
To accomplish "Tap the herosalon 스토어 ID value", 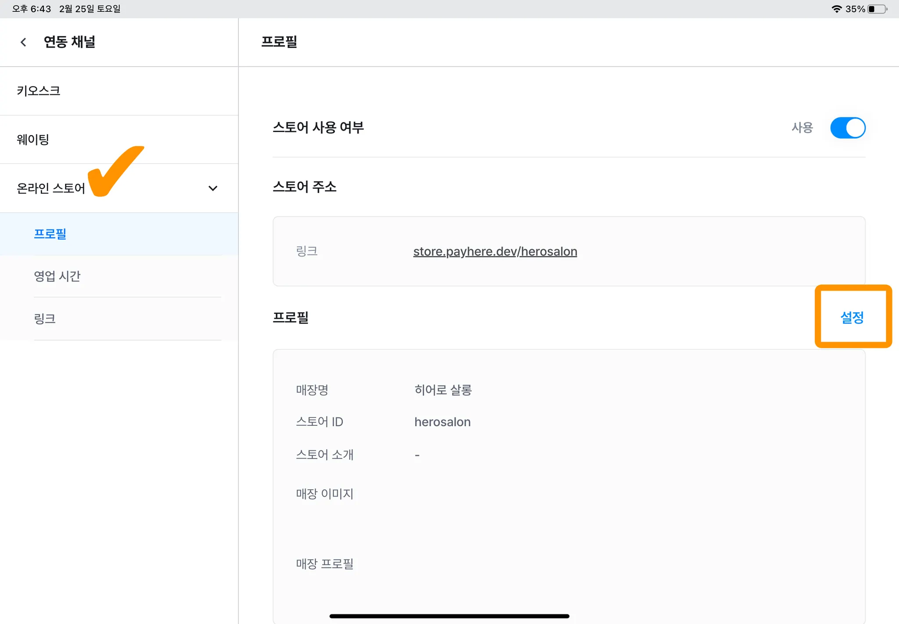I will pos(442,422).
